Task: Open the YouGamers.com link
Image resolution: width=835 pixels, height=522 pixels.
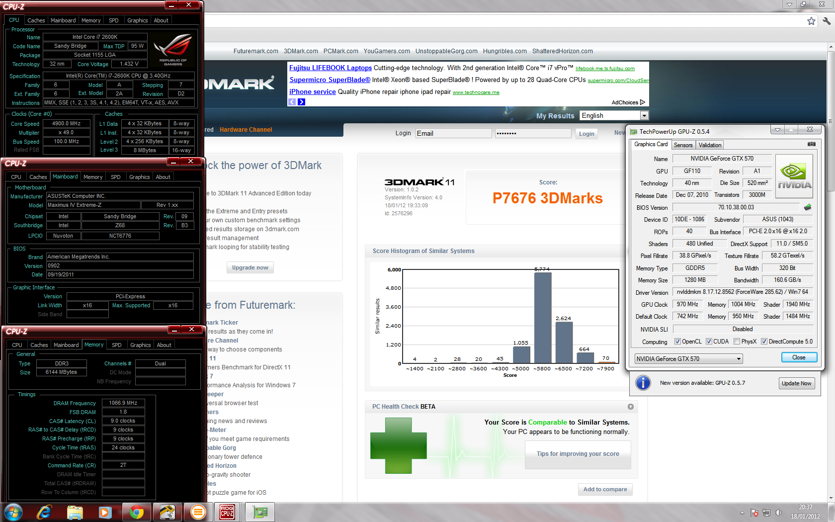Action: (x=387, y=51)
